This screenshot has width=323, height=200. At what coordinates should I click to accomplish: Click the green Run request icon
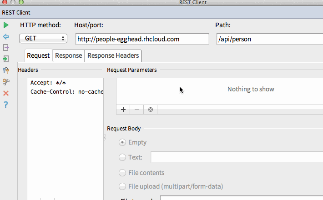pyautogui.click(x=6, y=25)
